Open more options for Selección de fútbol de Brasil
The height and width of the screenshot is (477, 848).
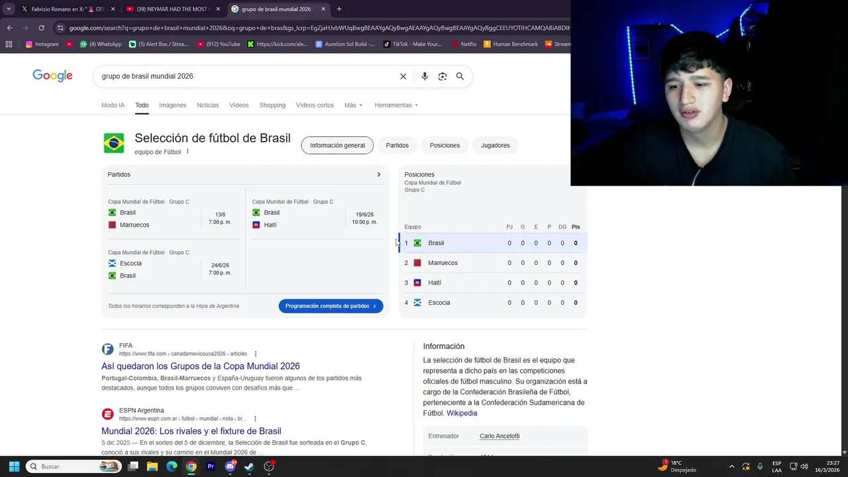[187, 152]
